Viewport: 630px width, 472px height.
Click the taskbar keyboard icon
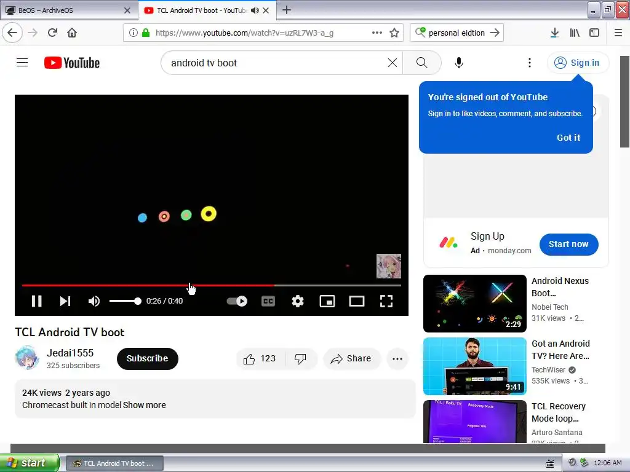tap(549, 463)
